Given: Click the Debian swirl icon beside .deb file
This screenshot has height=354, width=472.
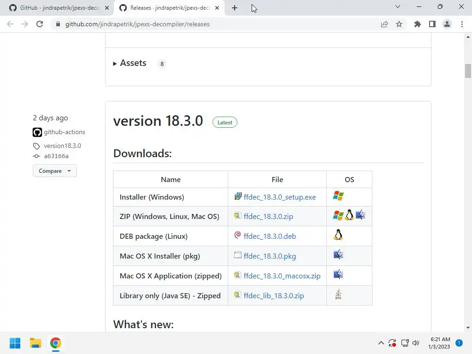Looking at the screenshot, I should tap(237, 235).
